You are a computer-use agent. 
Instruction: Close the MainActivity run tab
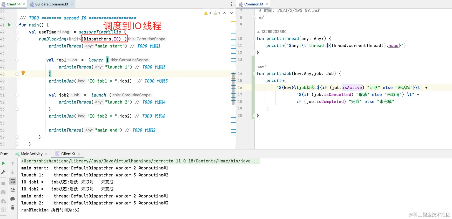(46, 154)
